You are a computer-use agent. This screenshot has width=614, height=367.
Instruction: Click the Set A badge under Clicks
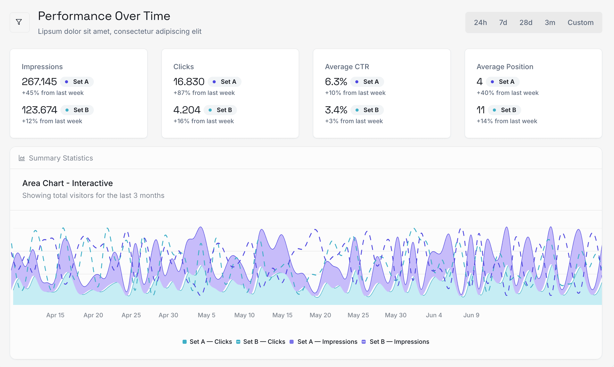225,82
